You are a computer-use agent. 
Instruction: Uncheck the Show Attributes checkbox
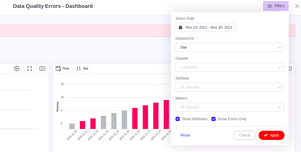178,119
